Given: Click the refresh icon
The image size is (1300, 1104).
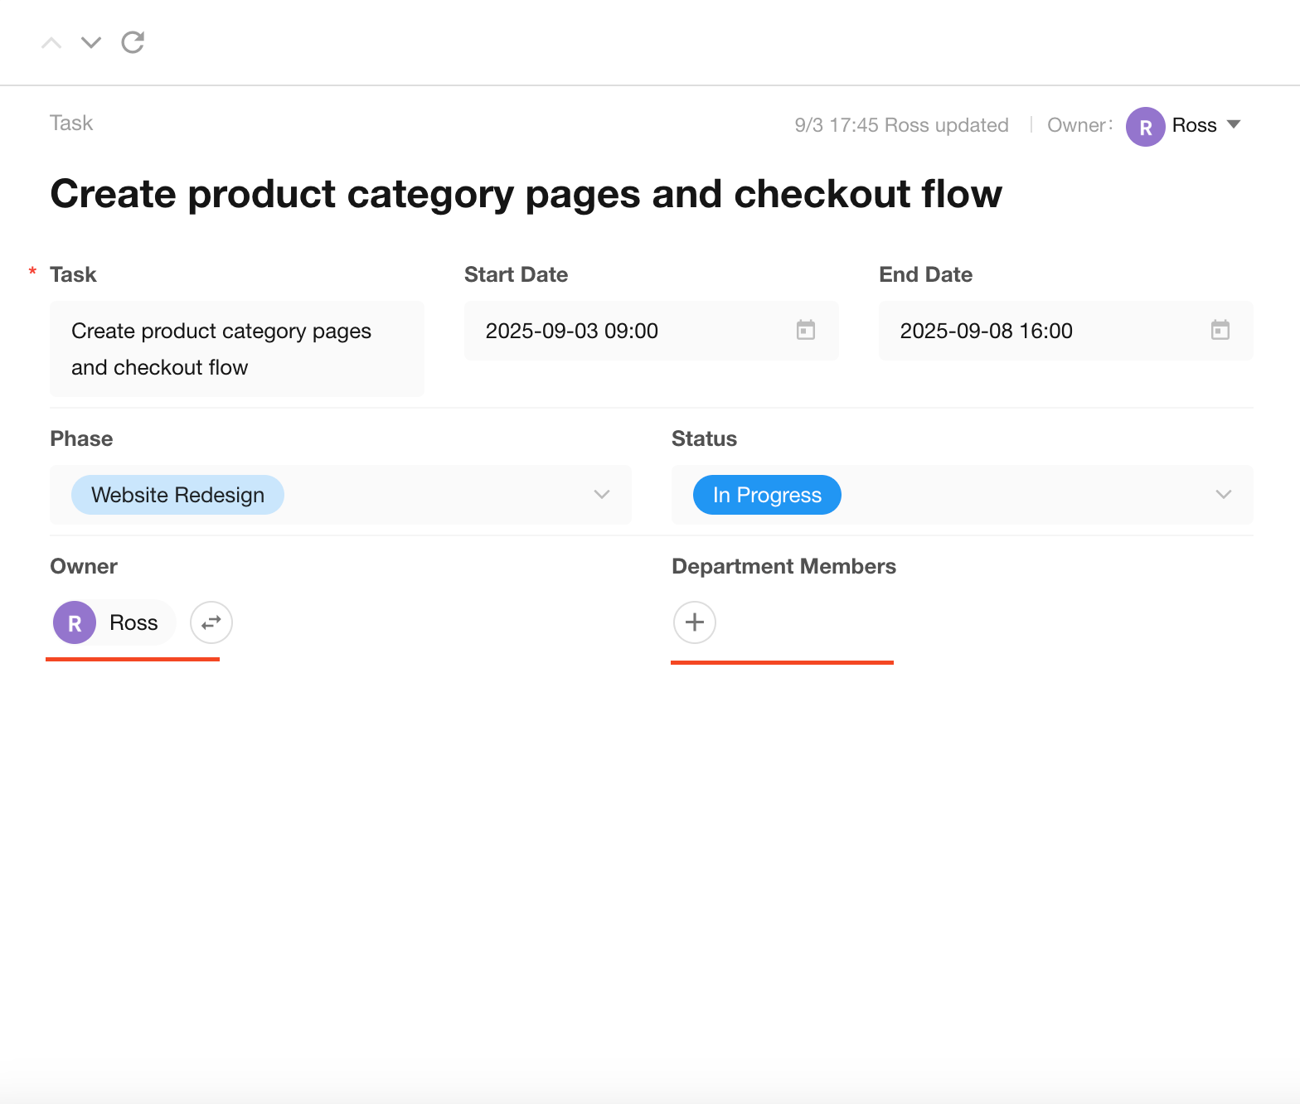Looking at the screenshot, I should point(133,42).
